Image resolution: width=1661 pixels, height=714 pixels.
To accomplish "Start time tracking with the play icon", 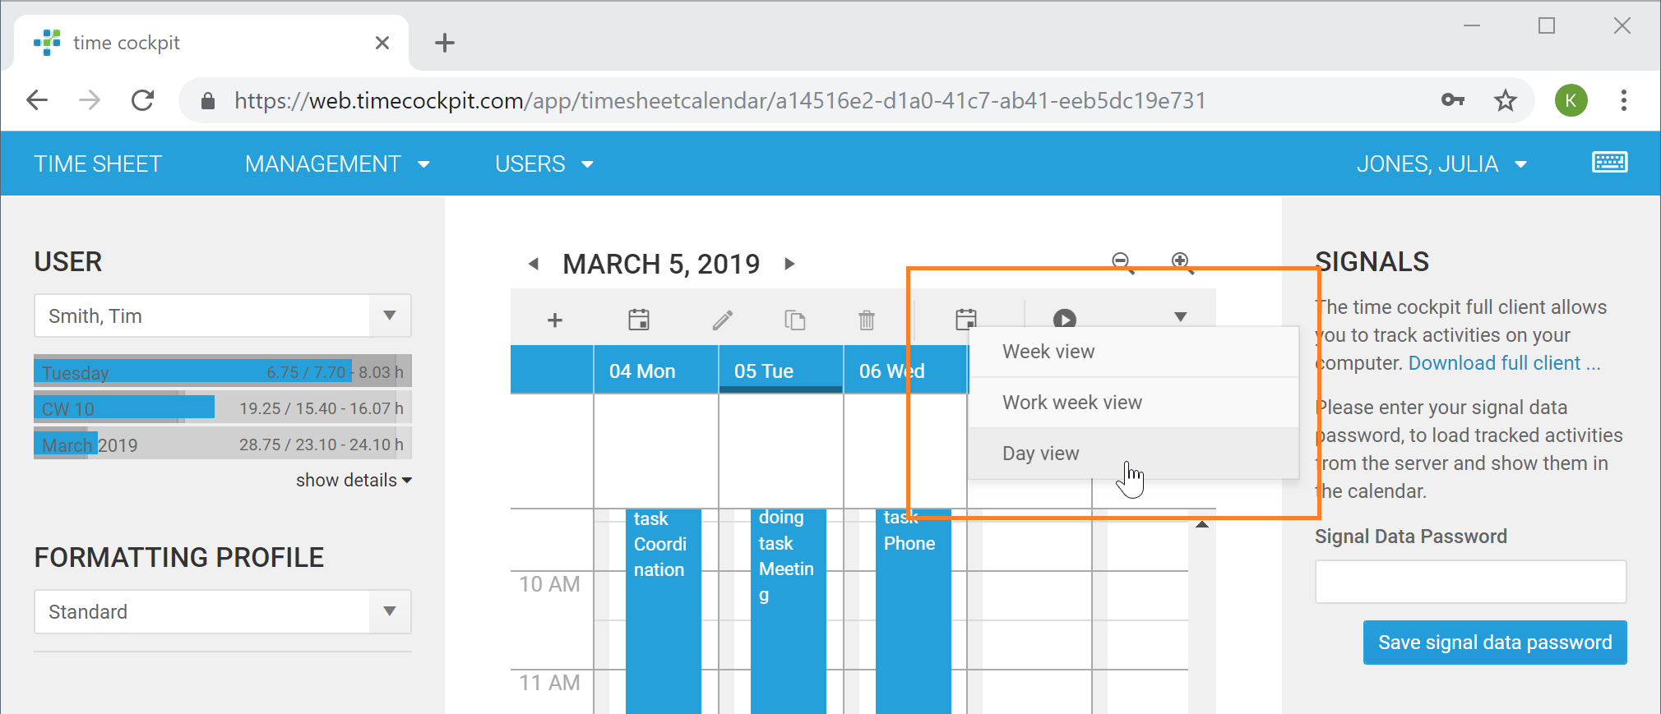I will tap(1065, 319).
